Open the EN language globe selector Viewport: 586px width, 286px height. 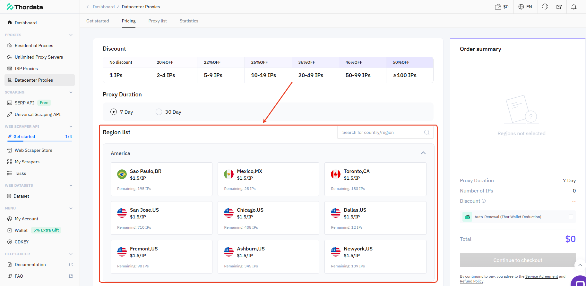(x=525, y=7)
